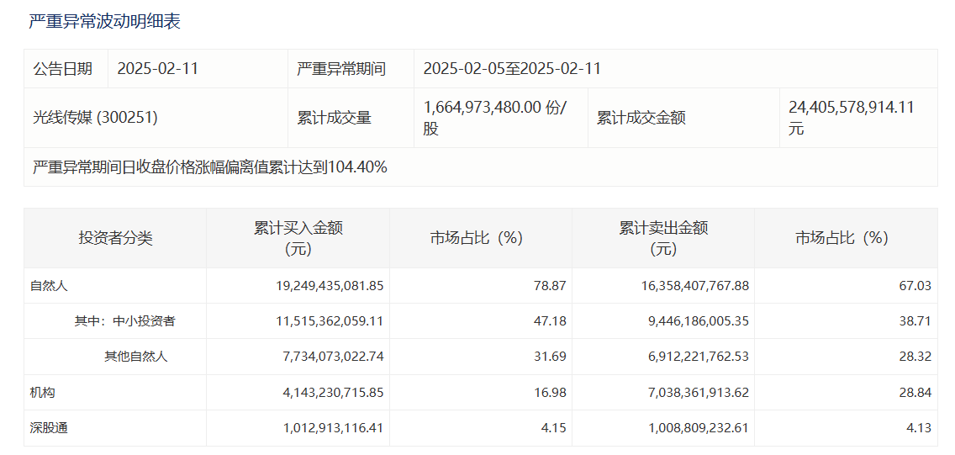Click the 涨幅偏离值累计达到104.40% summary line
Image resolution: width=955 pixels, height=455 pixels.
tap(209, 167)
